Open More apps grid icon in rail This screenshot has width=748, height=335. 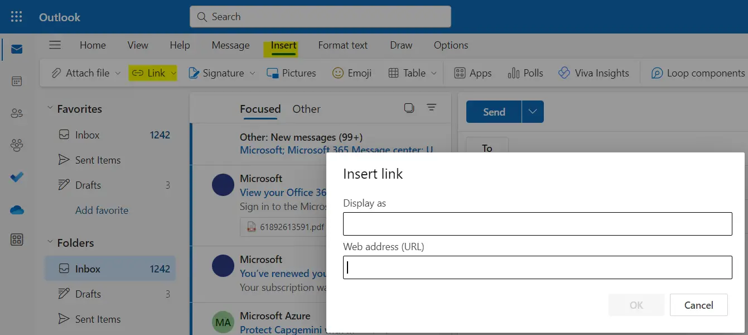tap(17, 240)
